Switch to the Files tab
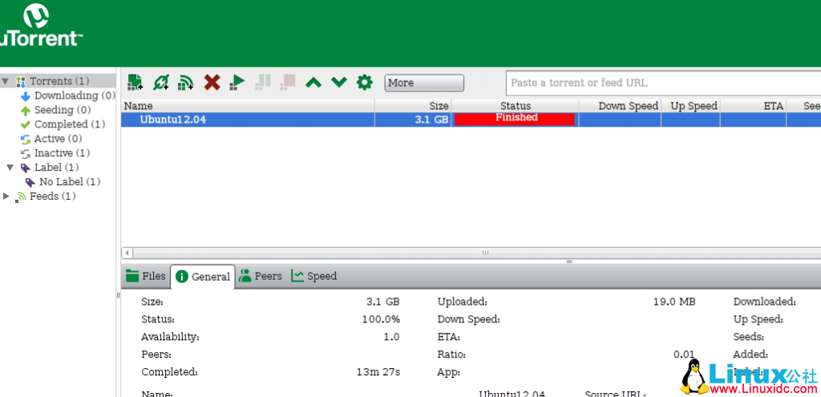821x397 pixels. tap(146, 276)
